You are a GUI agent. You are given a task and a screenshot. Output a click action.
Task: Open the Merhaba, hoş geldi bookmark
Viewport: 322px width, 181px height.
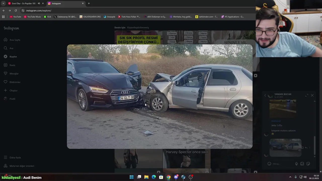[x=181, y=17]
